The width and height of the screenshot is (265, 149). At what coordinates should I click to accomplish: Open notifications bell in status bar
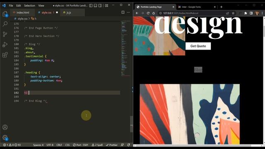click(x=129, y=145)
